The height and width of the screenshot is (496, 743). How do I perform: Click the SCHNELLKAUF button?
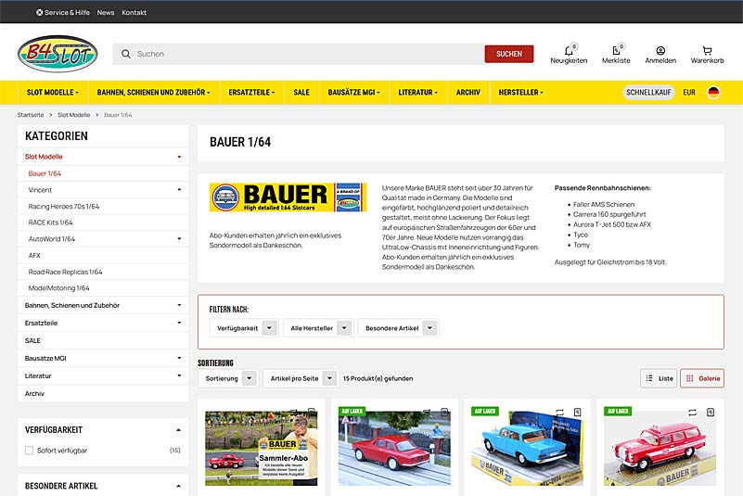pos(648,93)
